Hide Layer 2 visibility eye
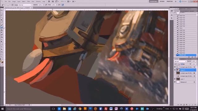Viewport: 198px width, 111px height. (x=175, y=79)
